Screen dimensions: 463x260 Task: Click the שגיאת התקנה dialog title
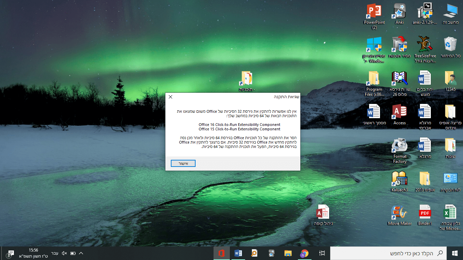(286, 97)
